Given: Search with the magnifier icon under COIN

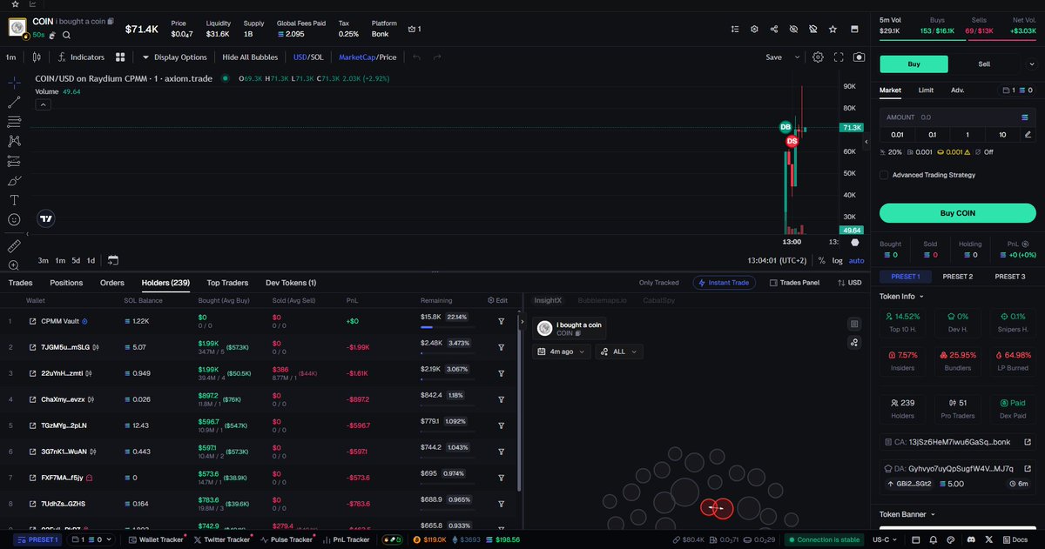Looking at the screenshot, I should point(66,35).
